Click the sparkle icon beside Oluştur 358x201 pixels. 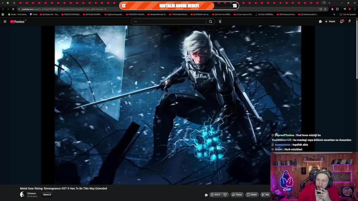(320, 21)
